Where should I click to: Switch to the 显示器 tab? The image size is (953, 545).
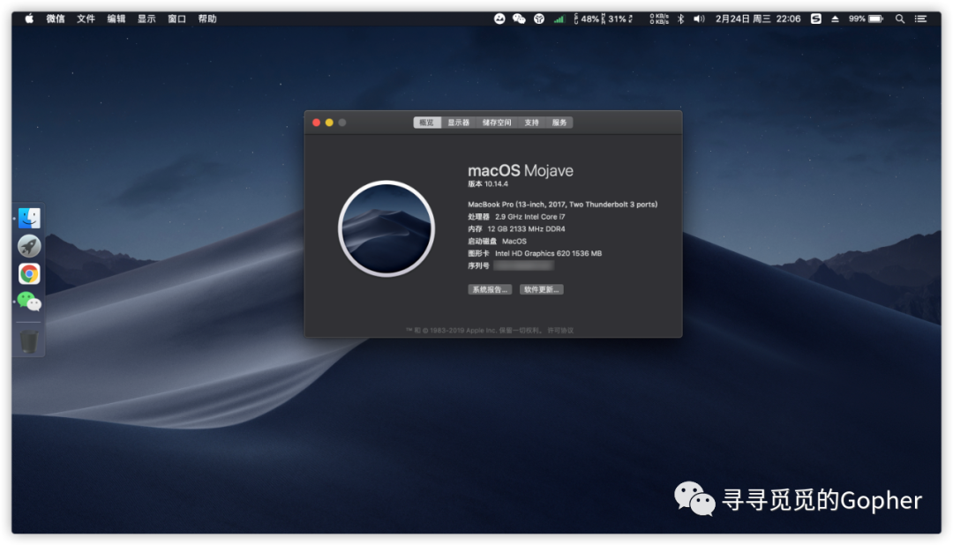coord(458,123)
